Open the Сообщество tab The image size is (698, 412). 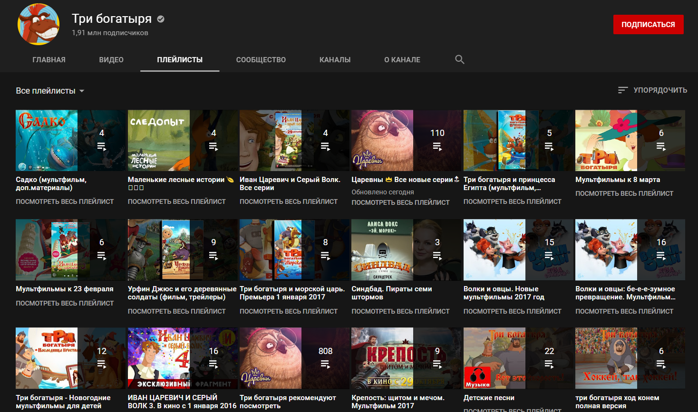point(261,60)
